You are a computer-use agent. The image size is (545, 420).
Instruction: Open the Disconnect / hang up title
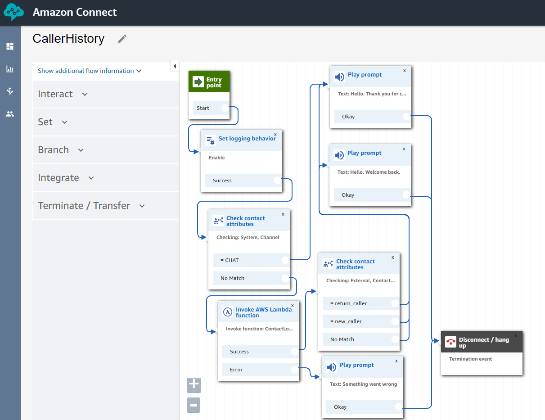484,343
